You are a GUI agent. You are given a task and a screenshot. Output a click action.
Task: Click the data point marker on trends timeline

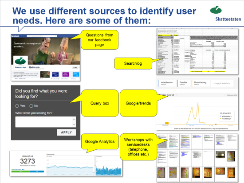pos(216,125)
